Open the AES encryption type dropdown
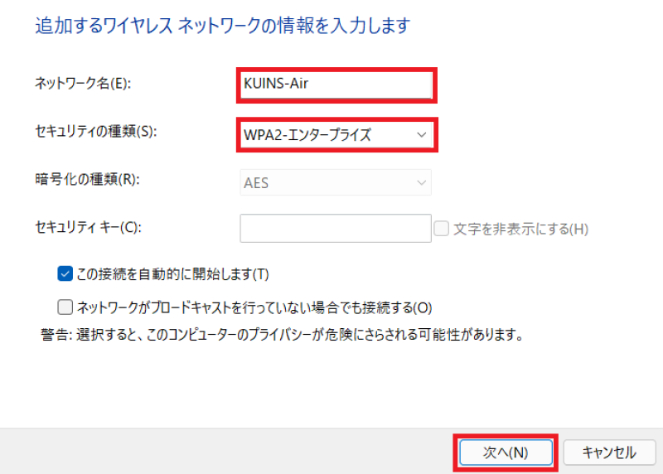Viewport: 663px width, 474px height. click(336, 182)
